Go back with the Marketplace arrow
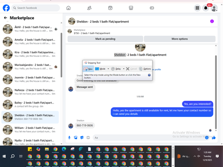Screen dimensions: 223x167 [x=5, y=18]
